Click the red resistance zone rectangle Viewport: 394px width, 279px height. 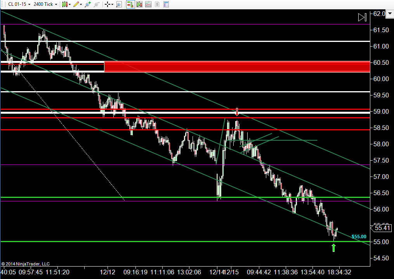pyautogui.click(x=237, y=66)
